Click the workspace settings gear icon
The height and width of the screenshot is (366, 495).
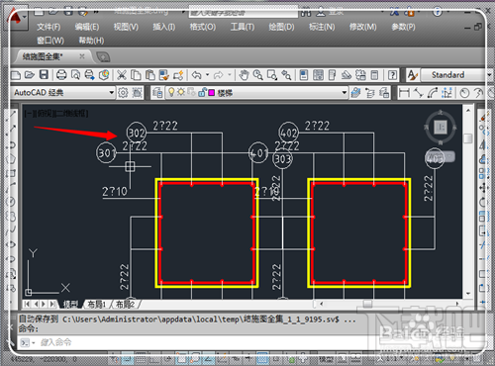(x=123, y=93)
